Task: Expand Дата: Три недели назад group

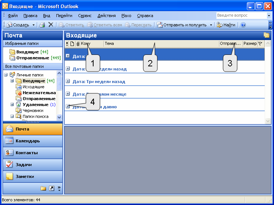Action: (x=68, y=81)
